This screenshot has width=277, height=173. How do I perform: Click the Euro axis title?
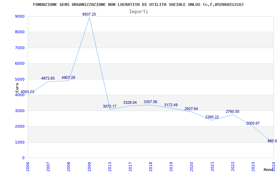[x=17, y=88]
